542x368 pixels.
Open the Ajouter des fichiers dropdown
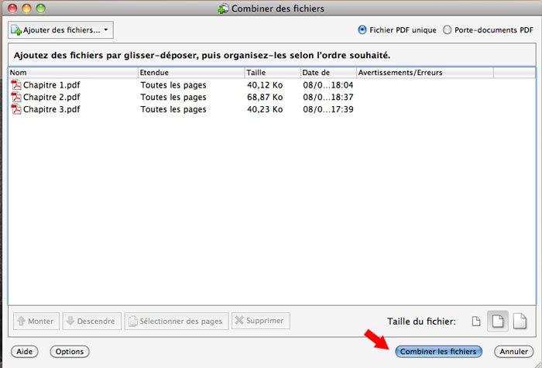point(60,30)
